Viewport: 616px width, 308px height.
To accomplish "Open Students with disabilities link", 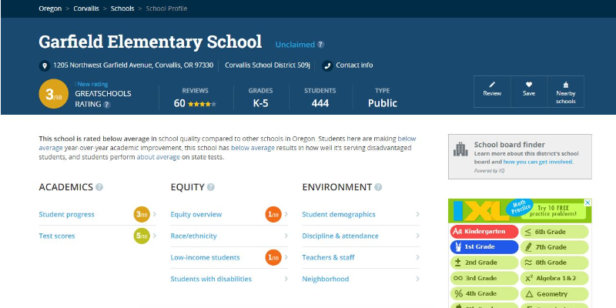I will [x=211, y=280].
